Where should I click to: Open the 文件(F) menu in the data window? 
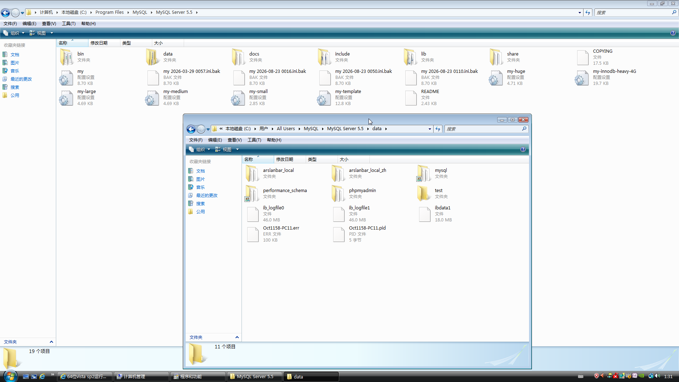point(196,140)
